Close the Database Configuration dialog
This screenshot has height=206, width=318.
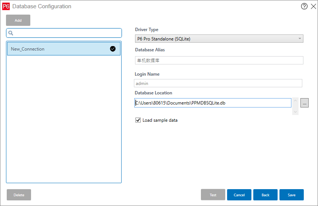point(313,6)
